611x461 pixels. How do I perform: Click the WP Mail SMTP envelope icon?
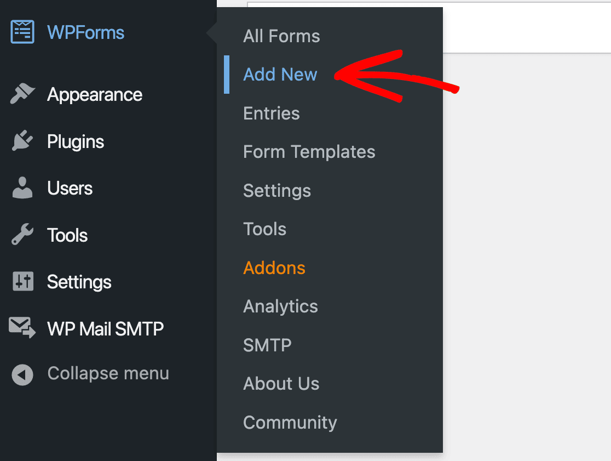tap(21, 328)
